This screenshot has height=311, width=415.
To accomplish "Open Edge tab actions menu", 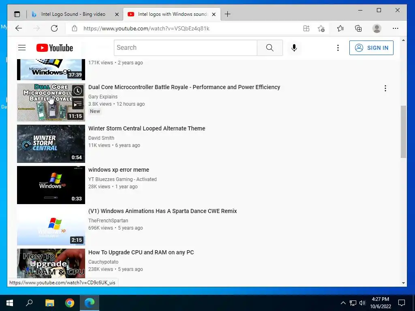I will click(x=17, y=14).
